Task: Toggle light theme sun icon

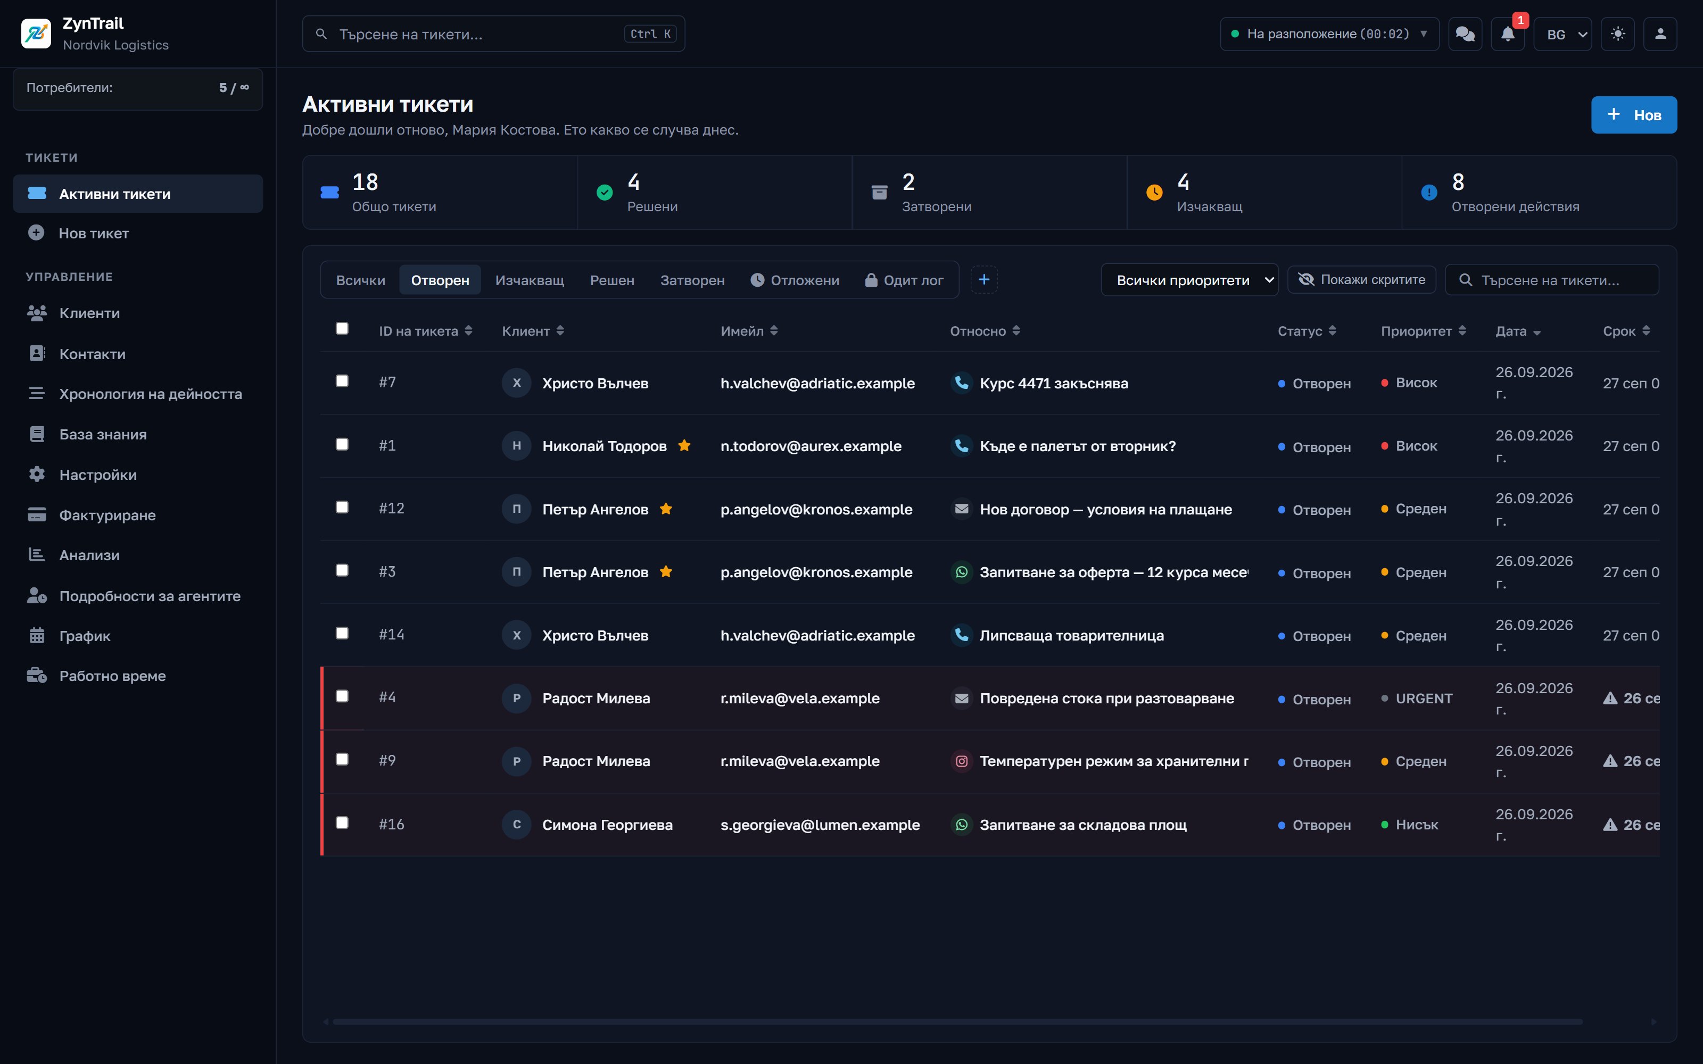Action: pos(1618,34)
